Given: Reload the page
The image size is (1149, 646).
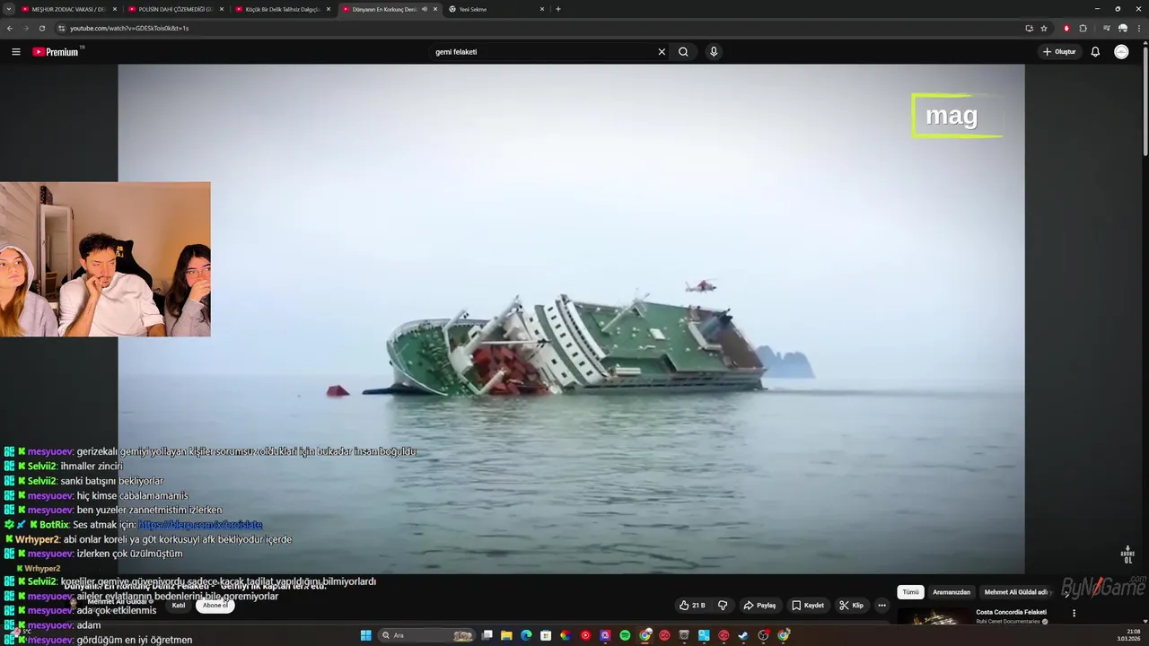Looking at the screenshot, I should pyautogui.click(x=41, y=28).
